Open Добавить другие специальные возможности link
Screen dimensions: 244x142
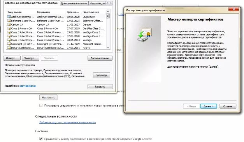68,122
